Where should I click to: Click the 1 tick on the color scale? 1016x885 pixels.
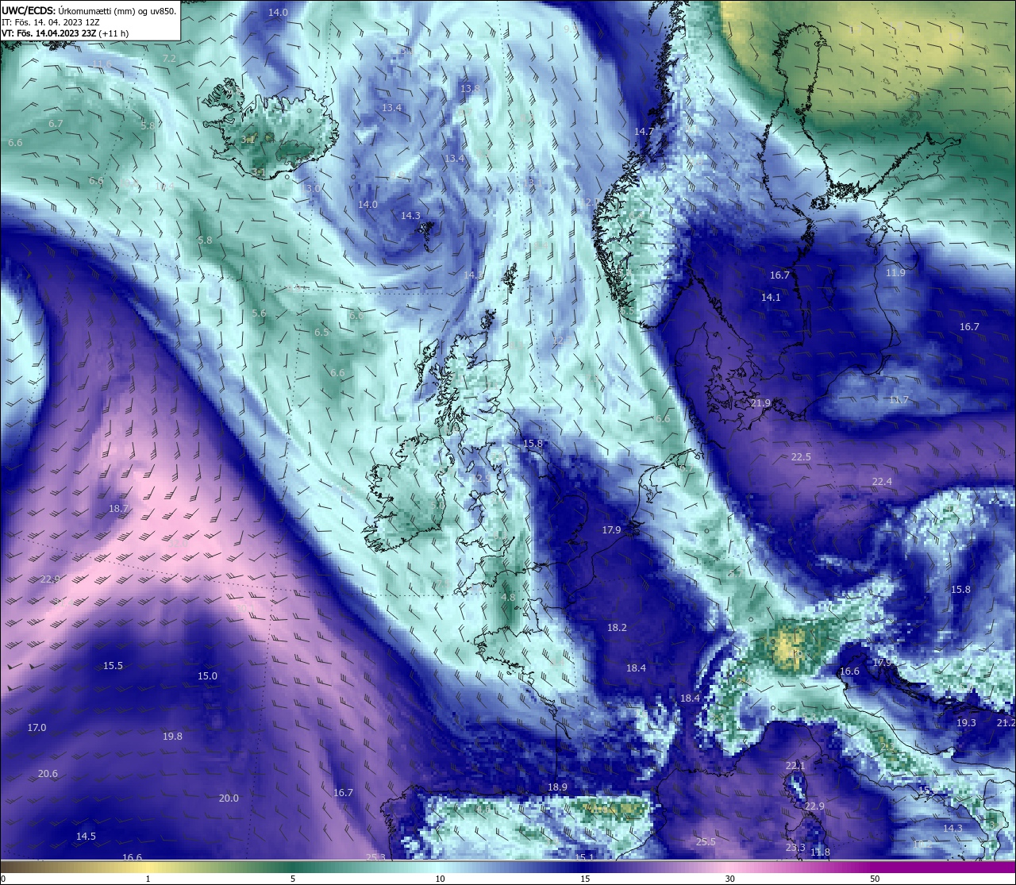tap(148, 879)
